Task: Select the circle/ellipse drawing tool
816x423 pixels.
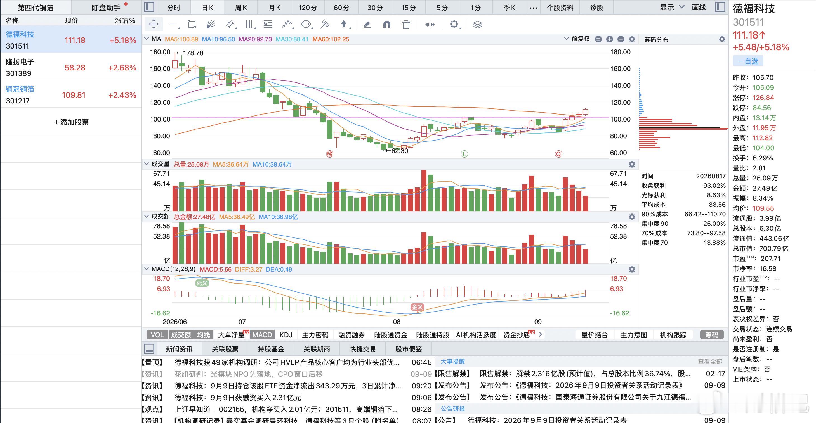Action: coord(306,24)
